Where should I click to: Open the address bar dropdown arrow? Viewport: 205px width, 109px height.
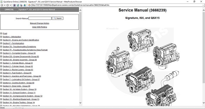[x=203, y=5]
